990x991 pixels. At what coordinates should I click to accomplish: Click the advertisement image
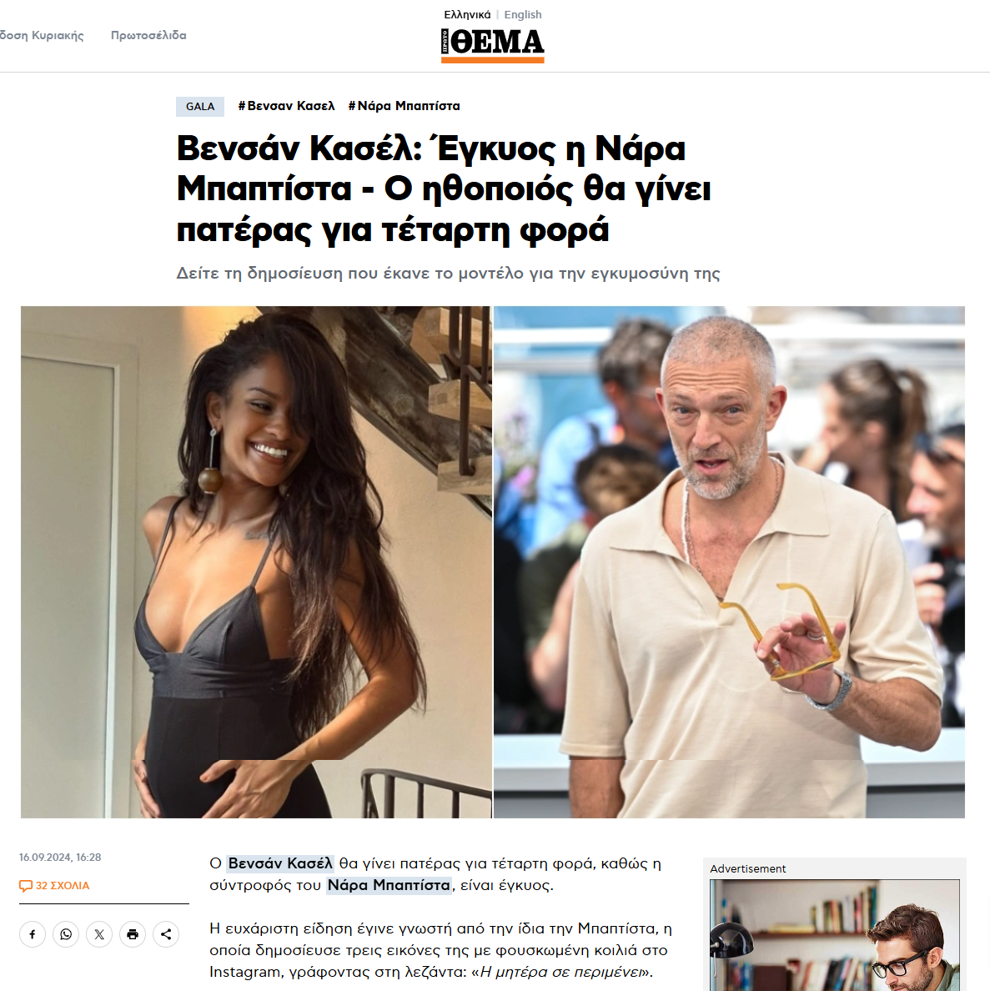(x=835, y=935)
